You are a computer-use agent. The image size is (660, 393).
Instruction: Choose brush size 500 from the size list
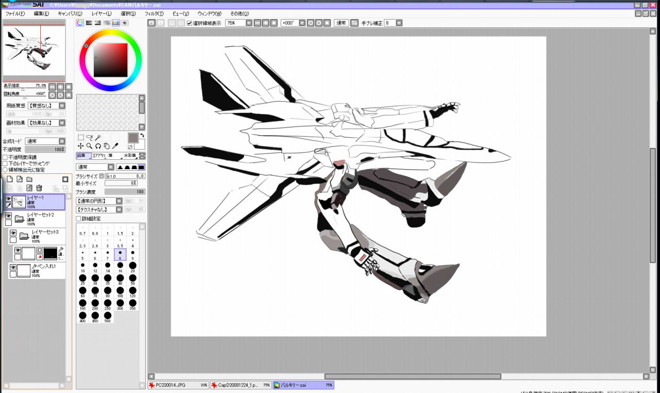(x=107, y=317)
